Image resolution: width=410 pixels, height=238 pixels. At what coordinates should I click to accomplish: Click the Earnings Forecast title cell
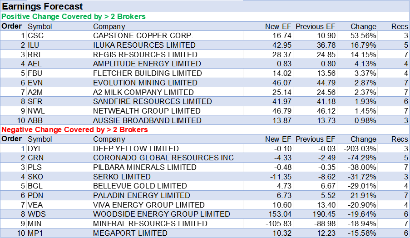click(x=43, y=6)
